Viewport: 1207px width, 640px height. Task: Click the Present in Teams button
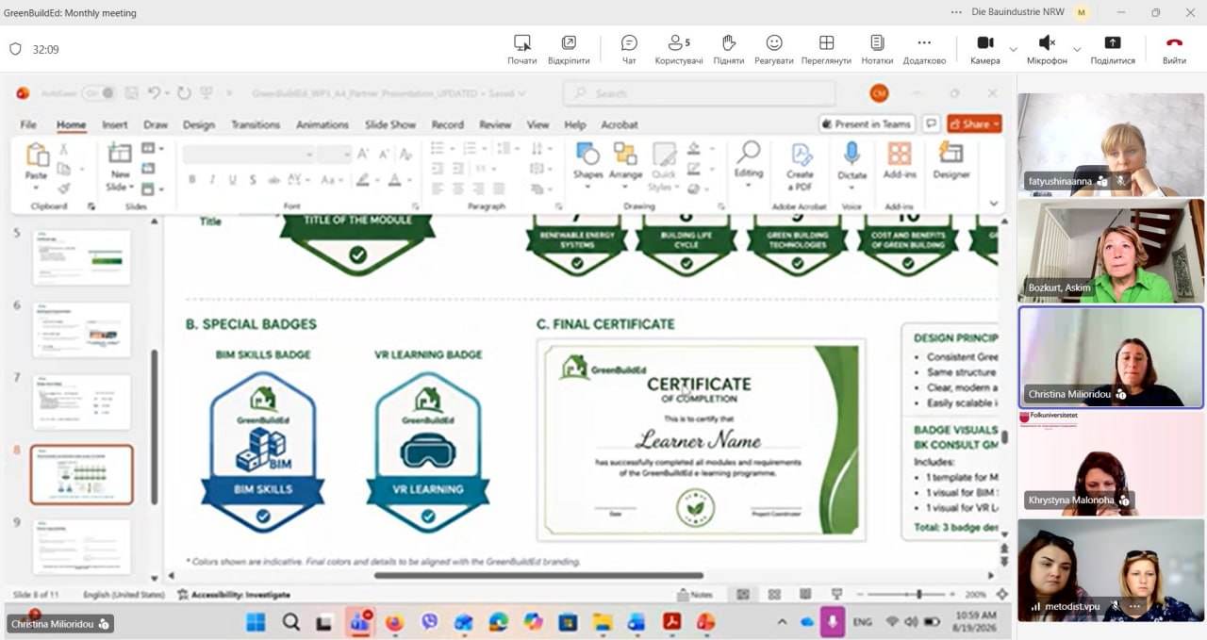click(x=867, y=123)
